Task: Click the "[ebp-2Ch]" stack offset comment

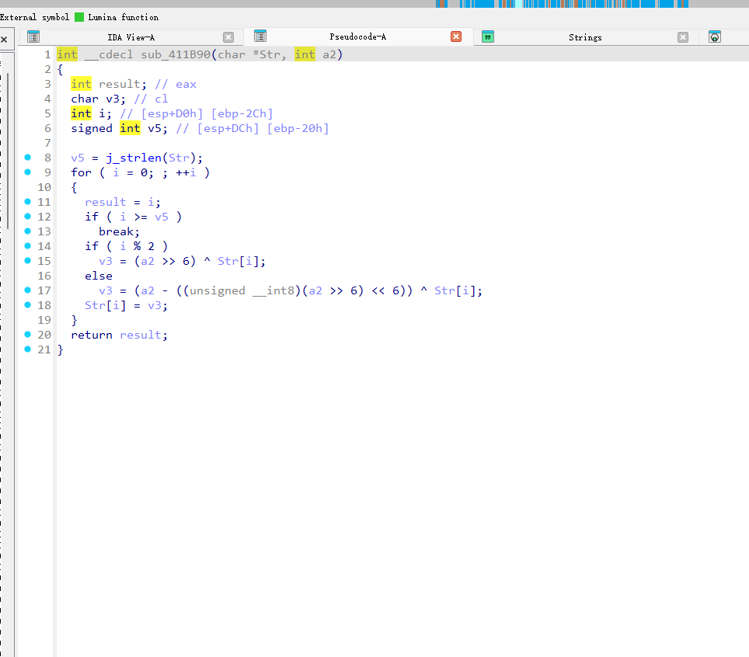Action: click(242, 113)
